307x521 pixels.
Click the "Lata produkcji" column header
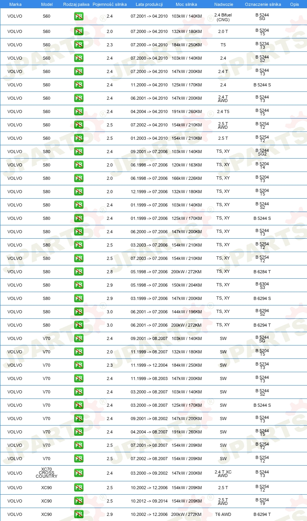tap(149, 4)
